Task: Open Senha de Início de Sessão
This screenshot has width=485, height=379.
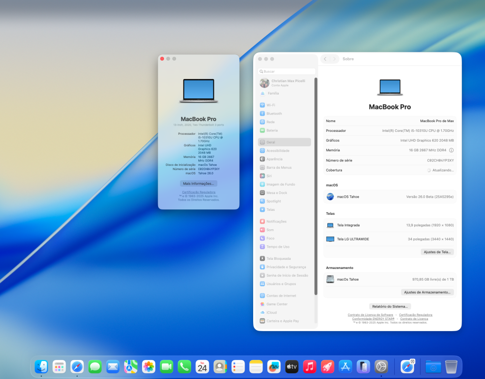Action: click(284, 275)
